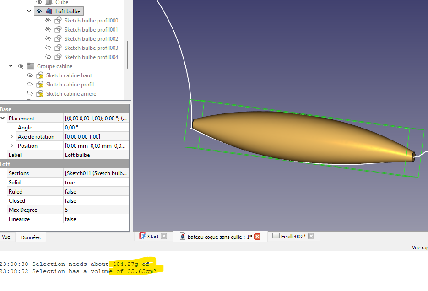Click the Sketch bulbe profil004 sketch icon
The height and width of the screenshot is (291, 428).
tap(58, 57)
